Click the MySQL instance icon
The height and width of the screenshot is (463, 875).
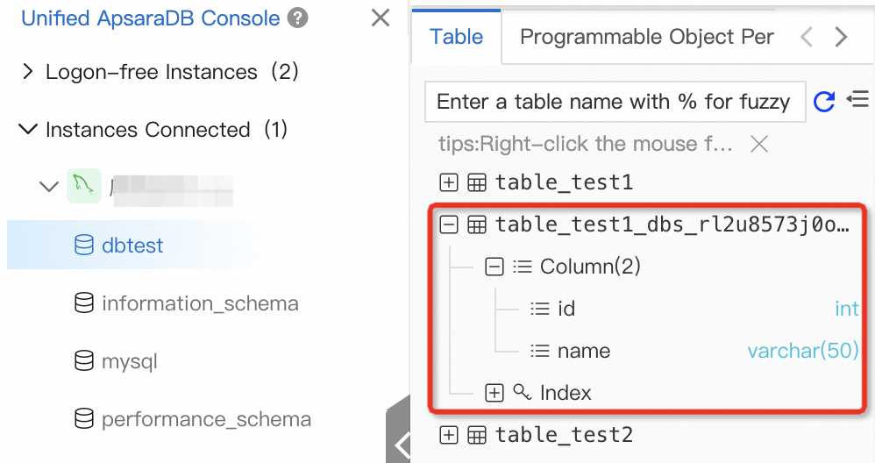[84, 186]
